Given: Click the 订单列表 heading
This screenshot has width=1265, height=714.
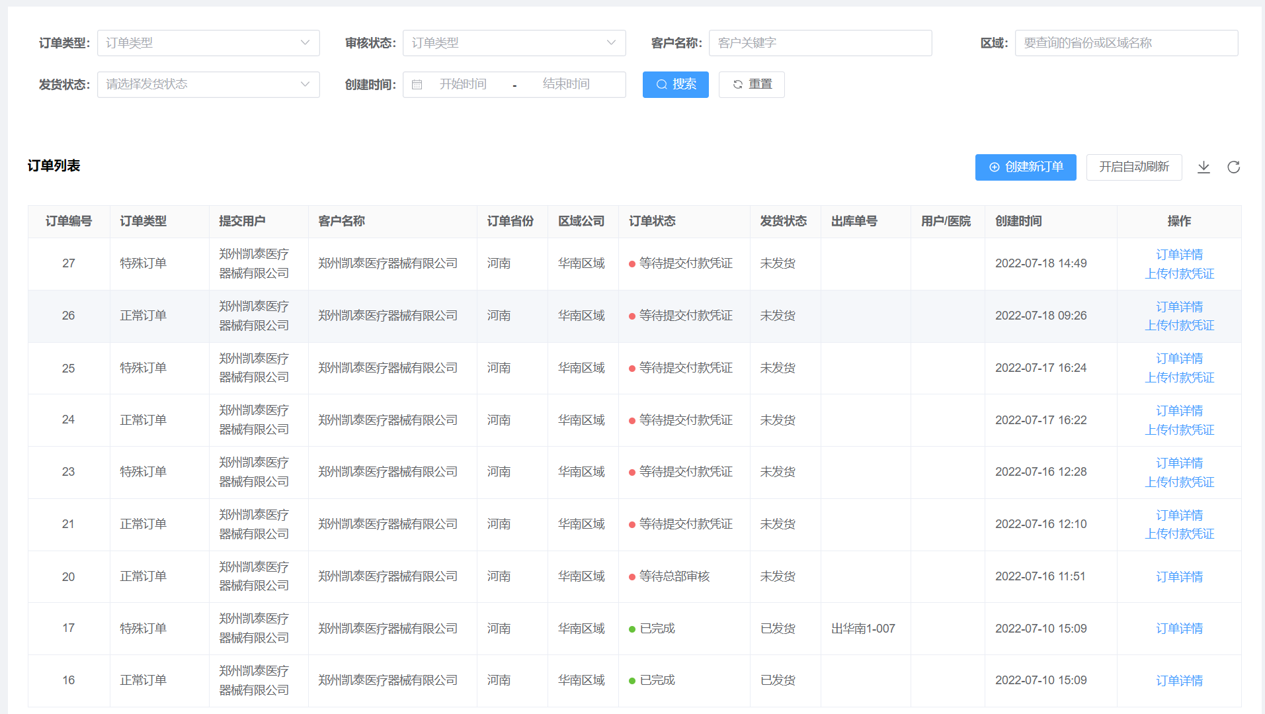Looking at the screenshot, I should tap(54, 165).
